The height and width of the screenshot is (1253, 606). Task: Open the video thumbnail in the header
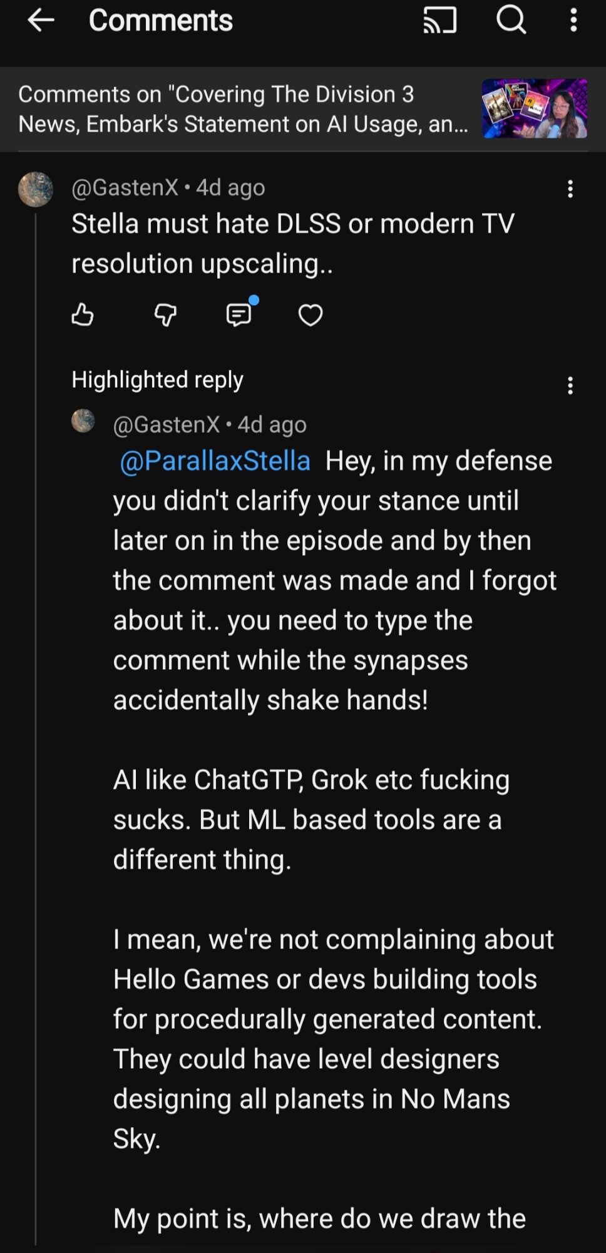point(534,108)
